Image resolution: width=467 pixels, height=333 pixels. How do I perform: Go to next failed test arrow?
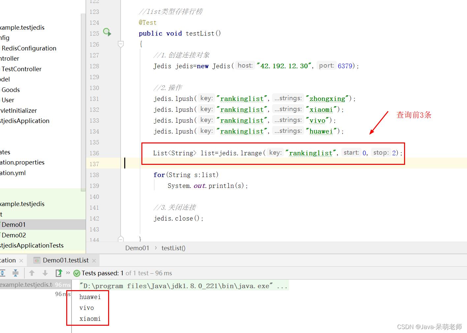pos(45,273)
